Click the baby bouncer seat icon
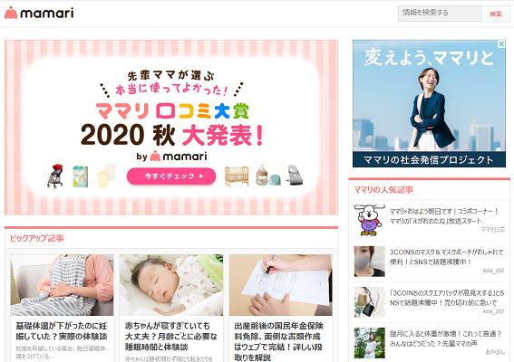This screenshot has width=514, height=362. pyautogui.click(x=295, y=175)
